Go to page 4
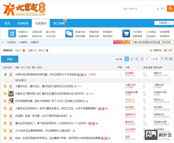Viewport: 174px width, 143px height. click(x=142, y=59)
